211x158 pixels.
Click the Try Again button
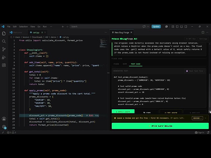coord(171,112)
